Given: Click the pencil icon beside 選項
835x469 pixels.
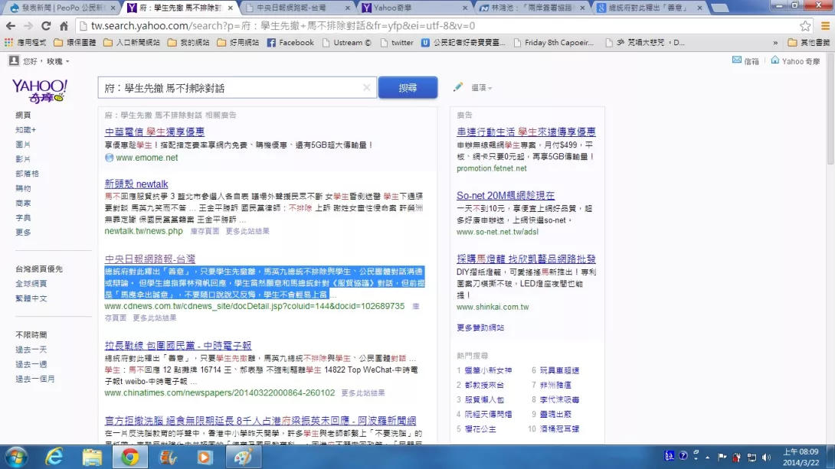Looking at the screenshot, I should point(458,87).
